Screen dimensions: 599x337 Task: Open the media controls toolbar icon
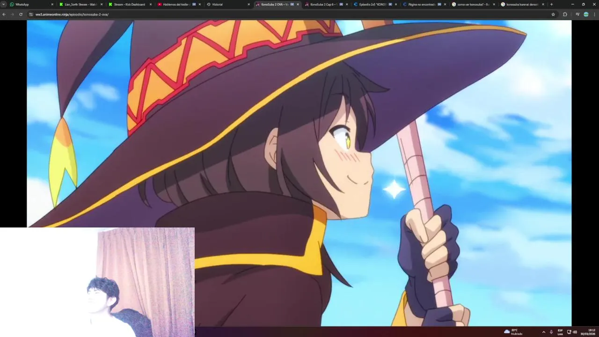[577, 15]
